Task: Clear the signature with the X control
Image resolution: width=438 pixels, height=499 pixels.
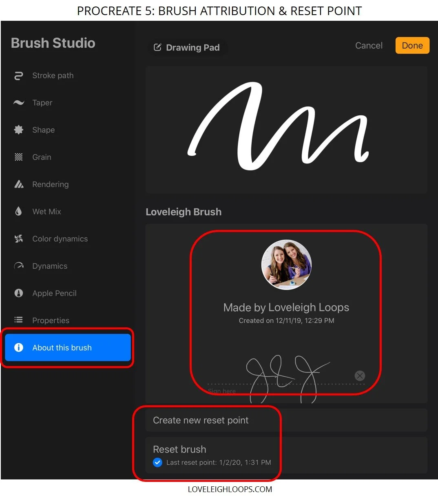Action: [x=359, y=375]
